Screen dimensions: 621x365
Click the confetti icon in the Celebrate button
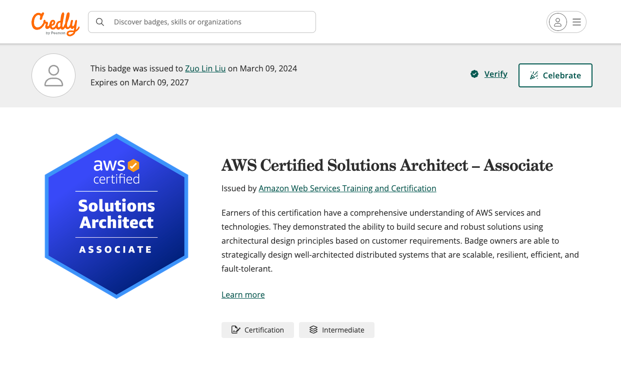[534, 75]
